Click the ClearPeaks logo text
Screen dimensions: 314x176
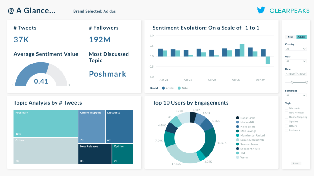pyautogui.click(x=289, y=11)
